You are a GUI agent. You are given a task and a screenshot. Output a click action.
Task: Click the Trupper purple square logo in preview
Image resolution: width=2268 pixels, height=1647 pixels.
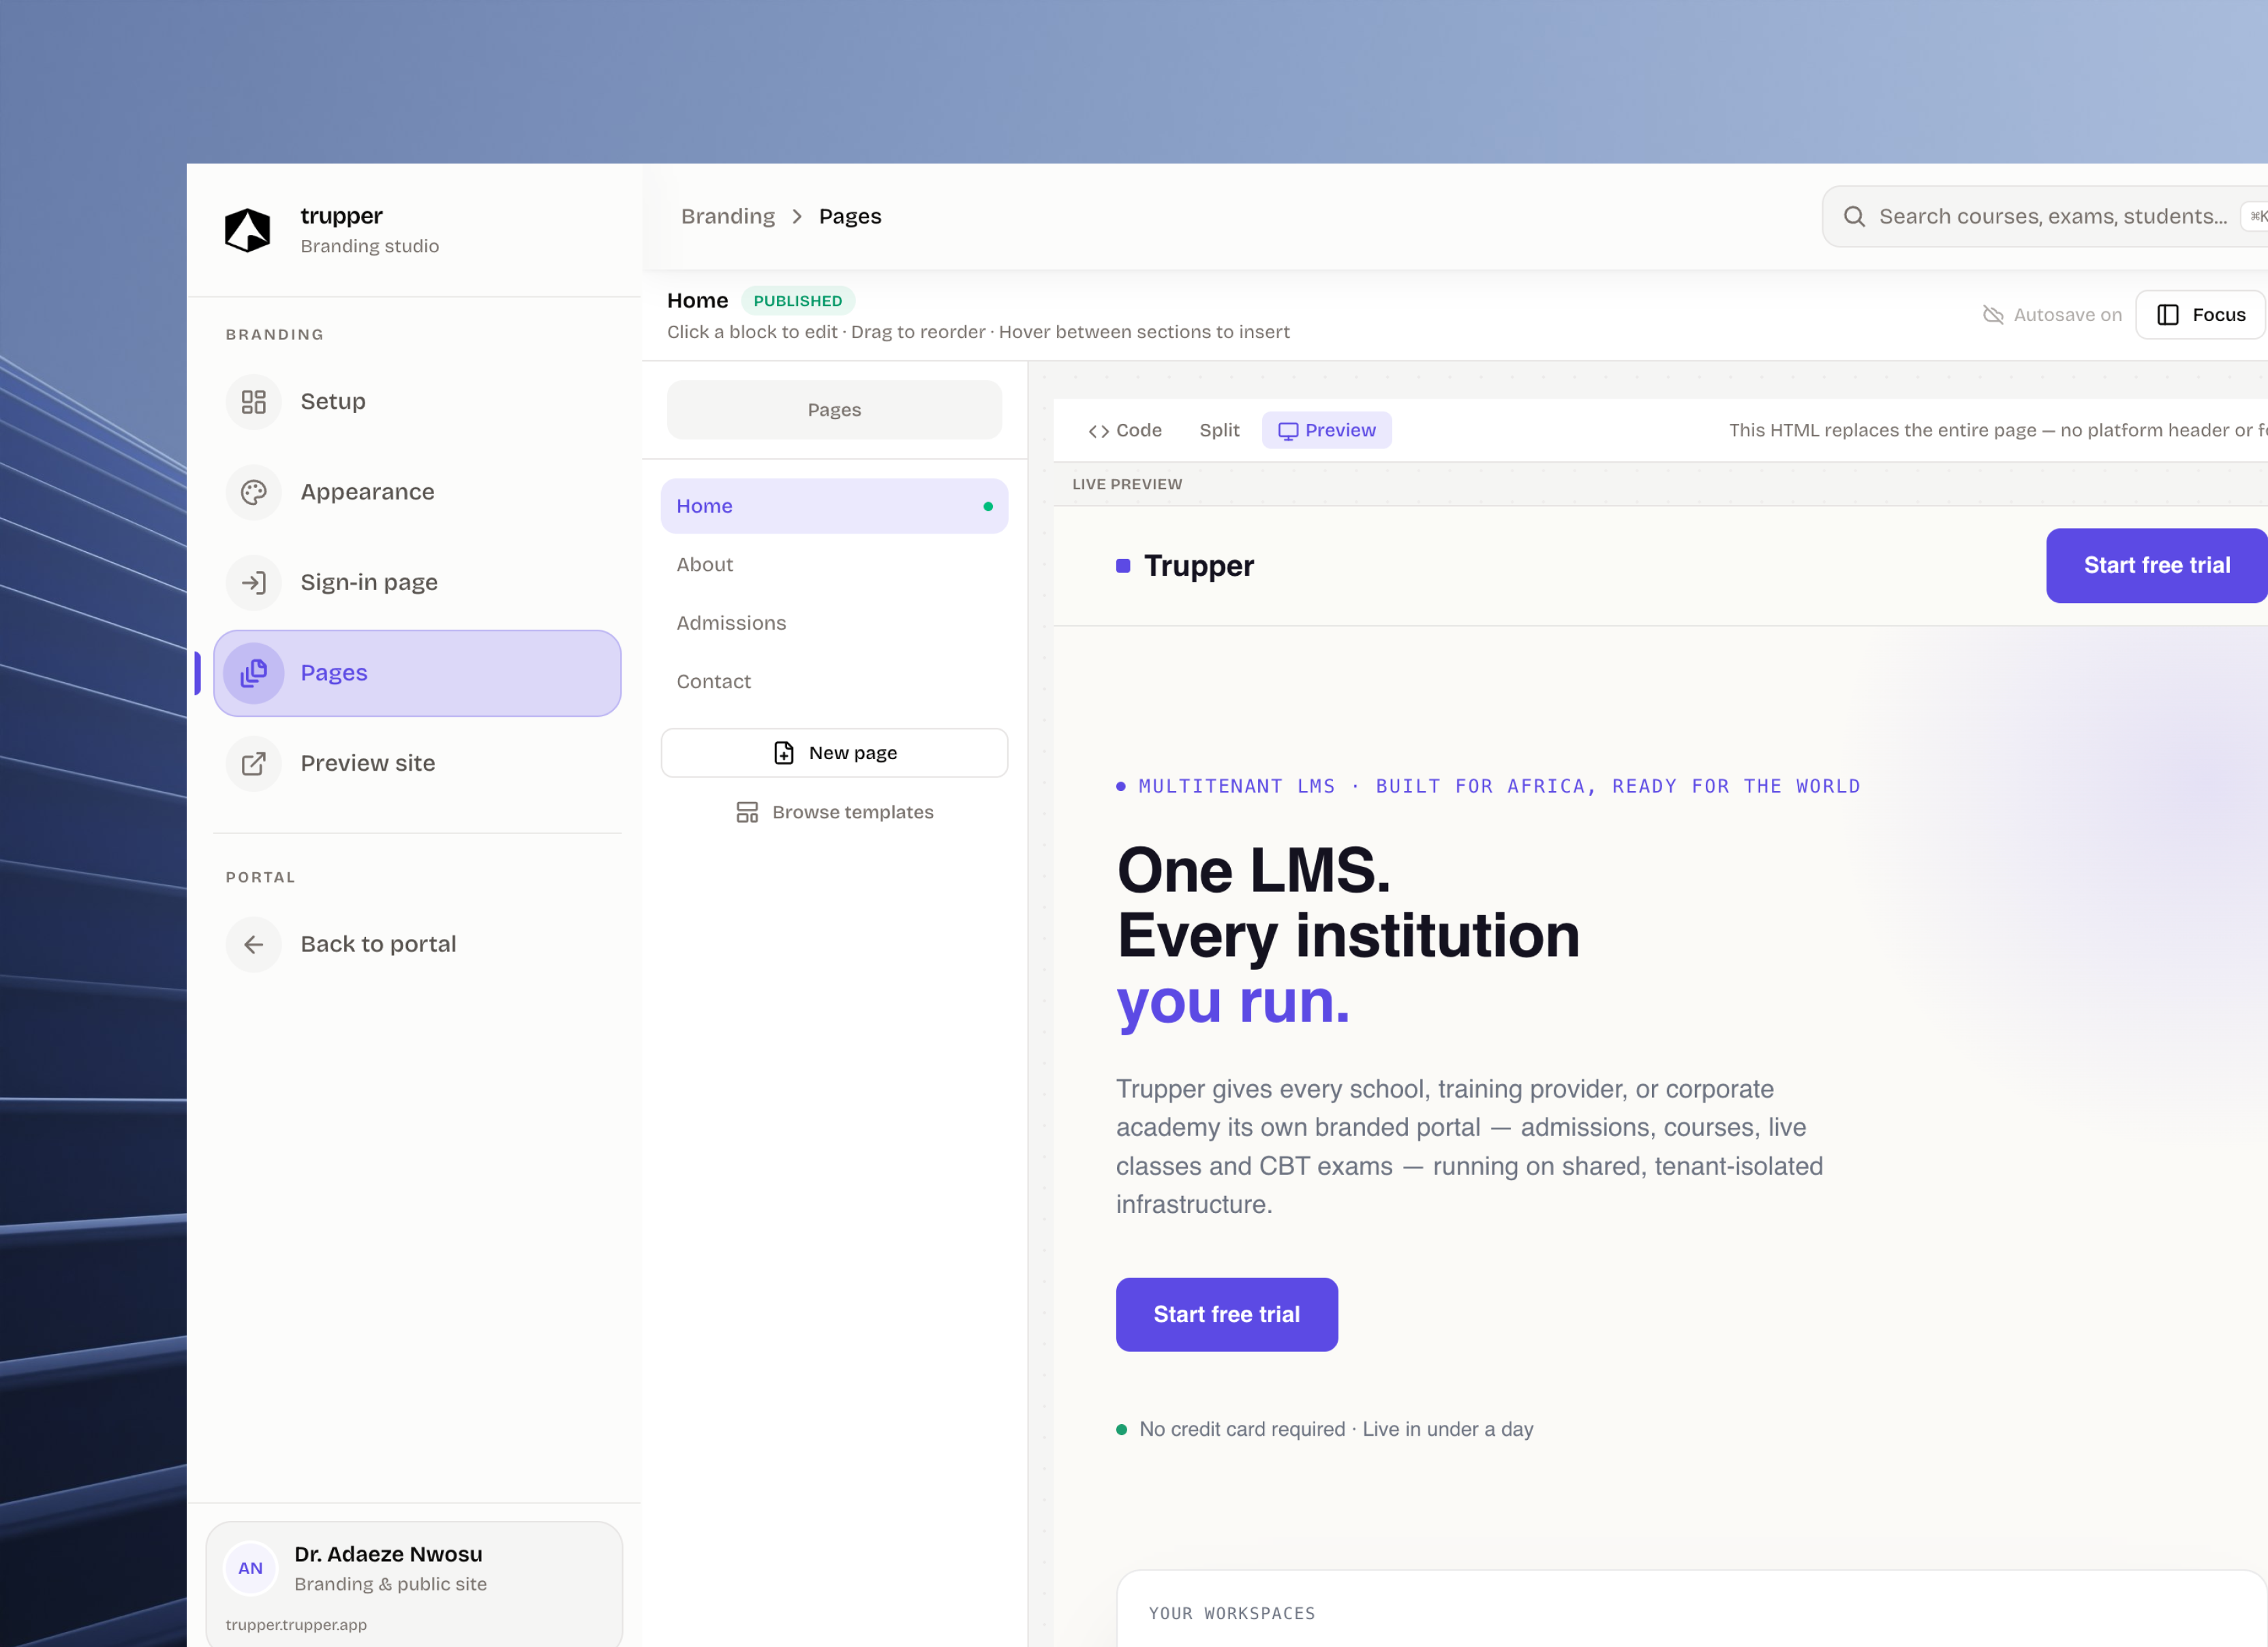pos(1123,566)
